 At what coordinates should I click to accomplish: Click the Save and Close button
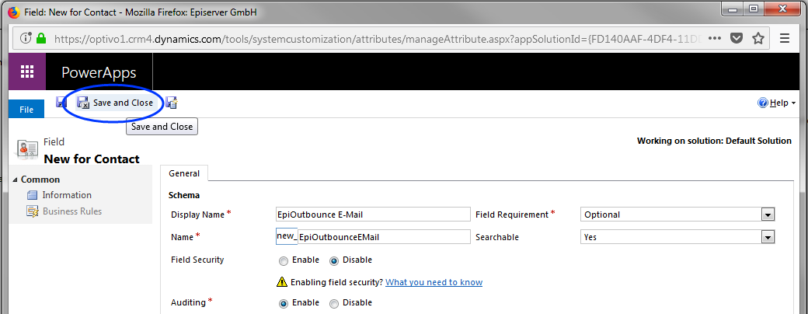pos(115,103)
